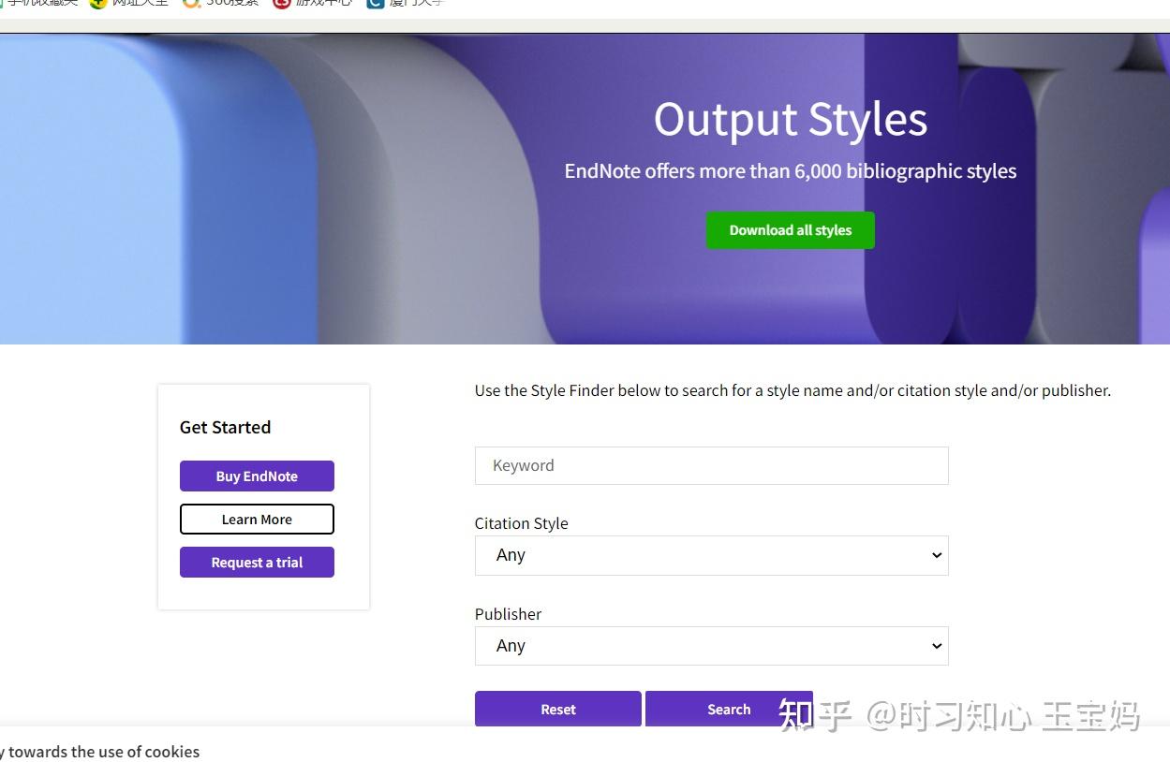Focus the Keyword input field
1170x762 pixels.
click(711, 465)
